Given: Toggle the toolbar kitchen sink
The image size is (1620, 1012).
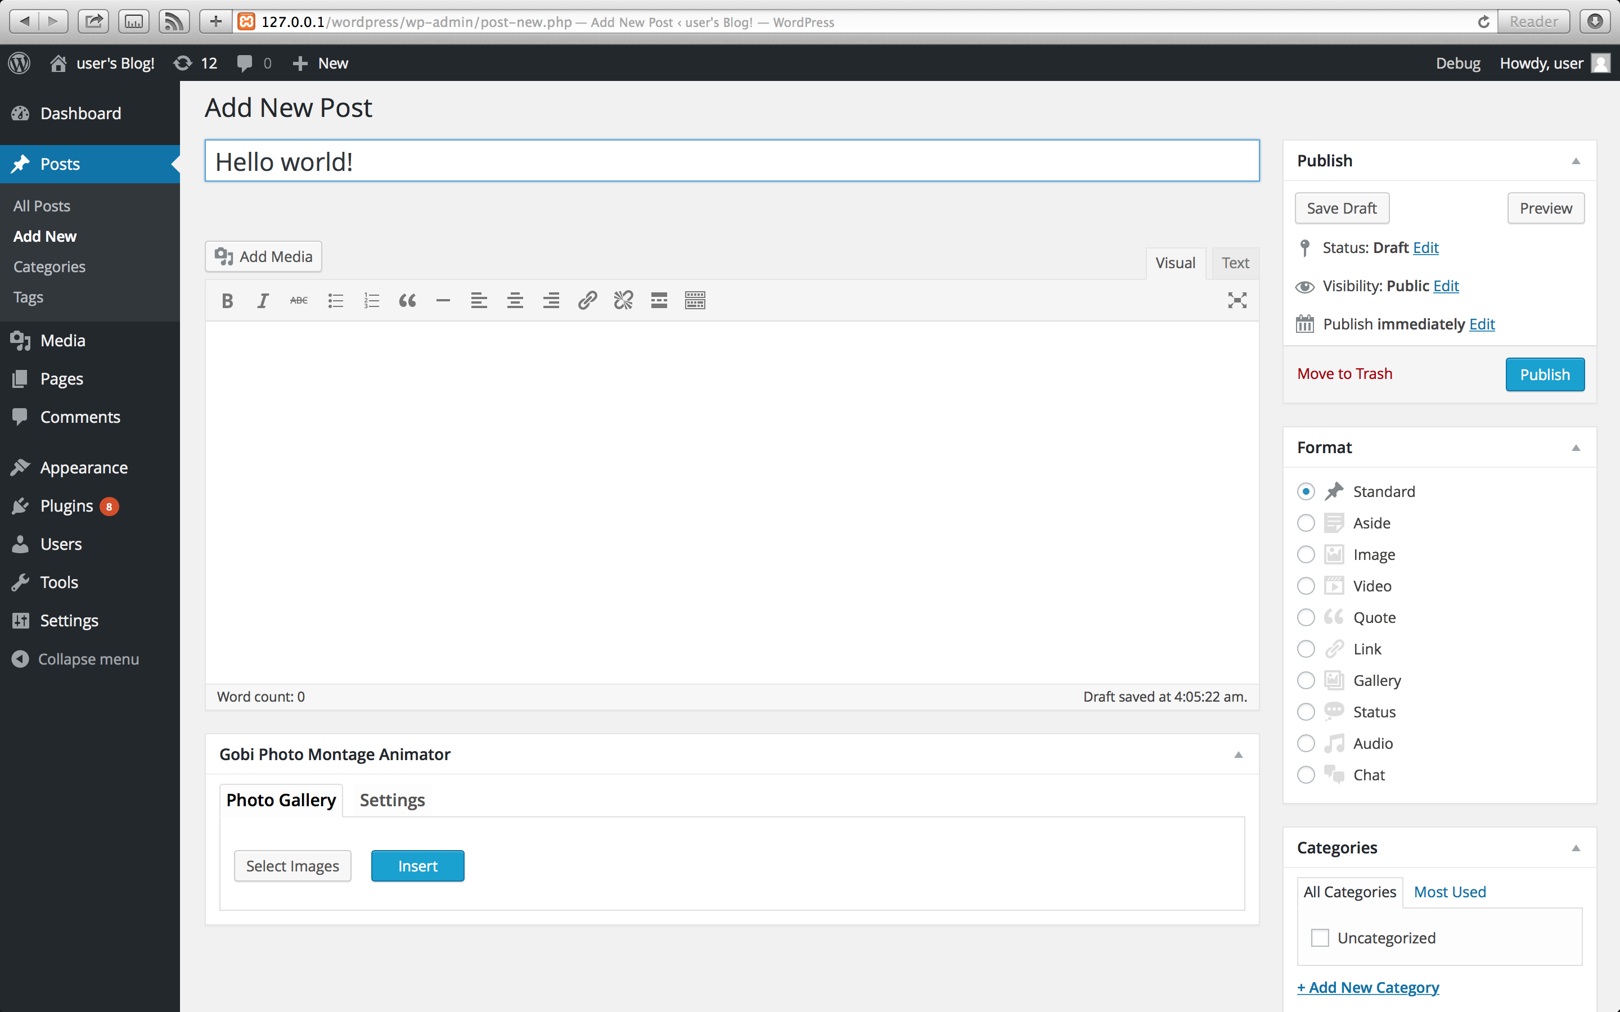Looking at the screenshot, I should [x=695, y=301].
